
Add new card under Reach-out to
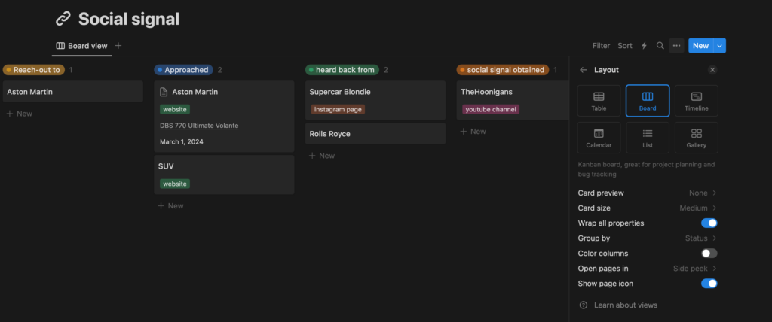click(x=19, y=114)
